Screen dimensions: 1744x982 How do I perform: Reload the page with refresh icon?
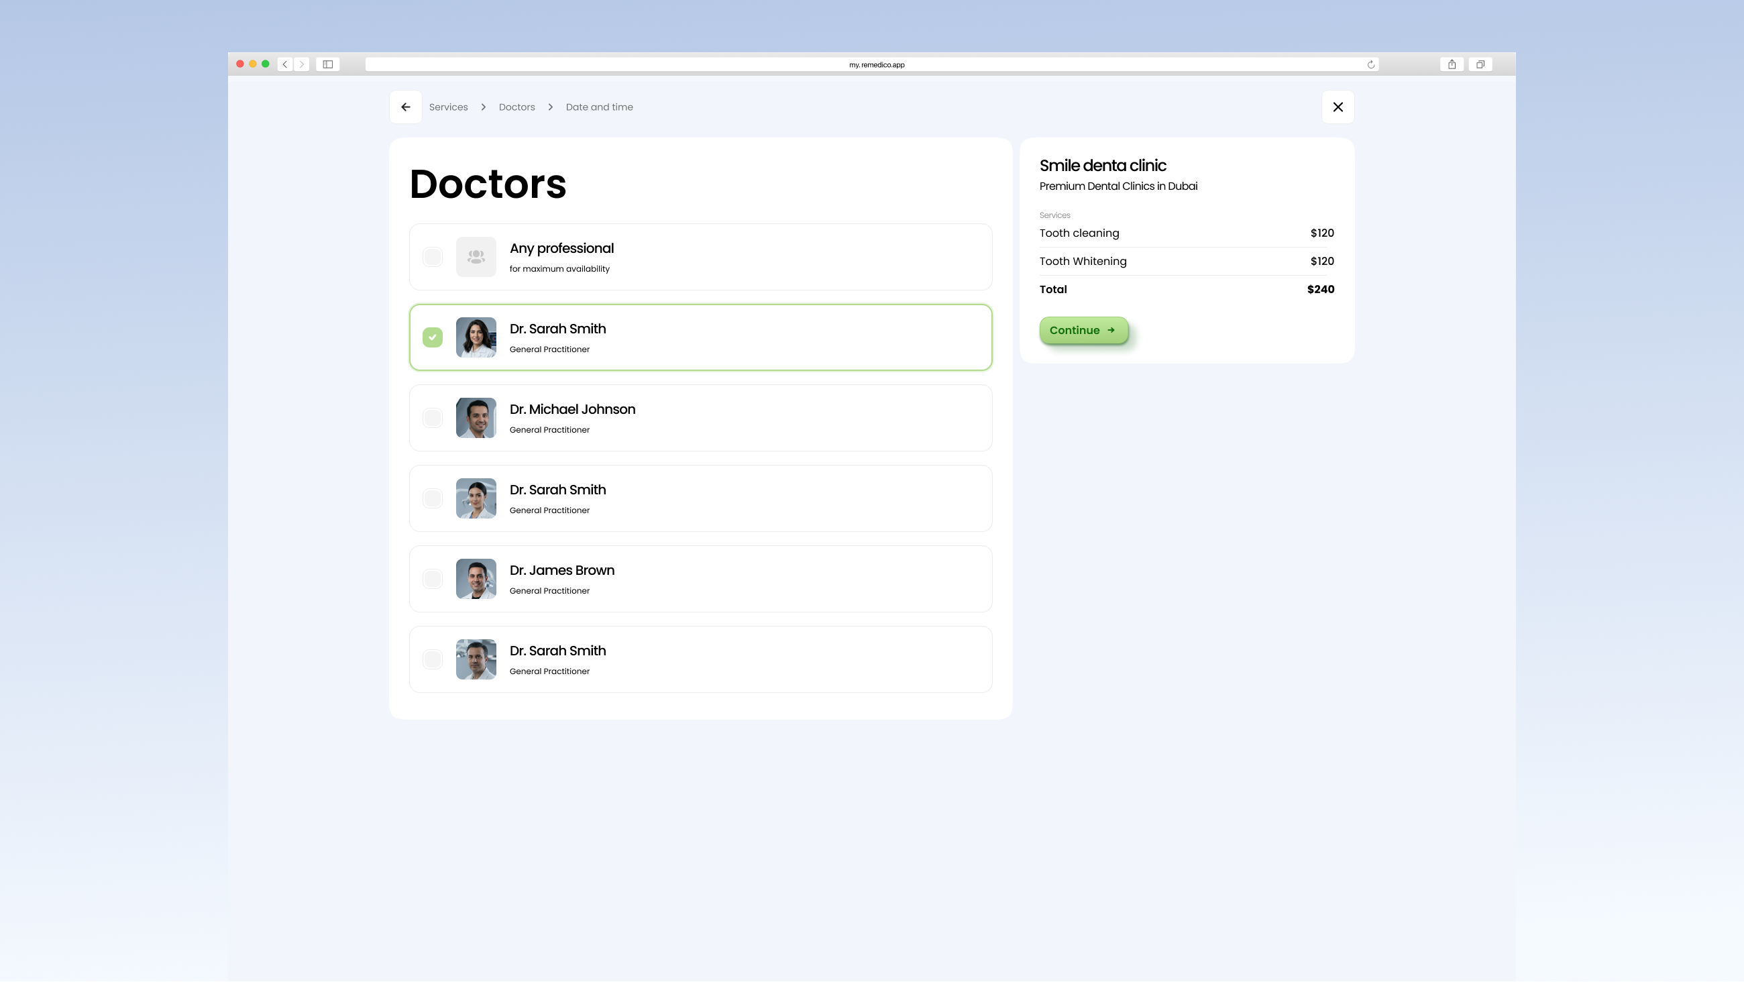pyautogui.click(x=1371, y=64)
